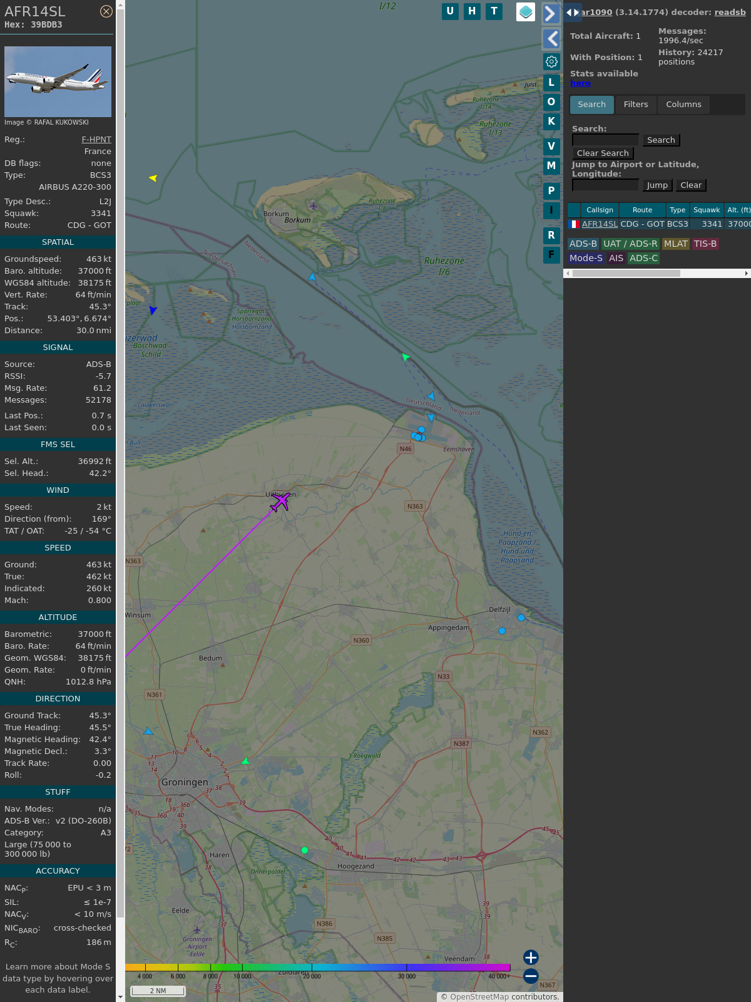Toggle the H map button

(472, 11)
